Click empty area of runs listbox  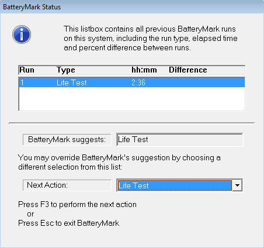(132, 99)
